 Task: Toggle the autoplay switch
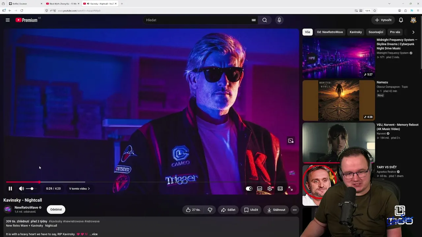coord(249,189)
